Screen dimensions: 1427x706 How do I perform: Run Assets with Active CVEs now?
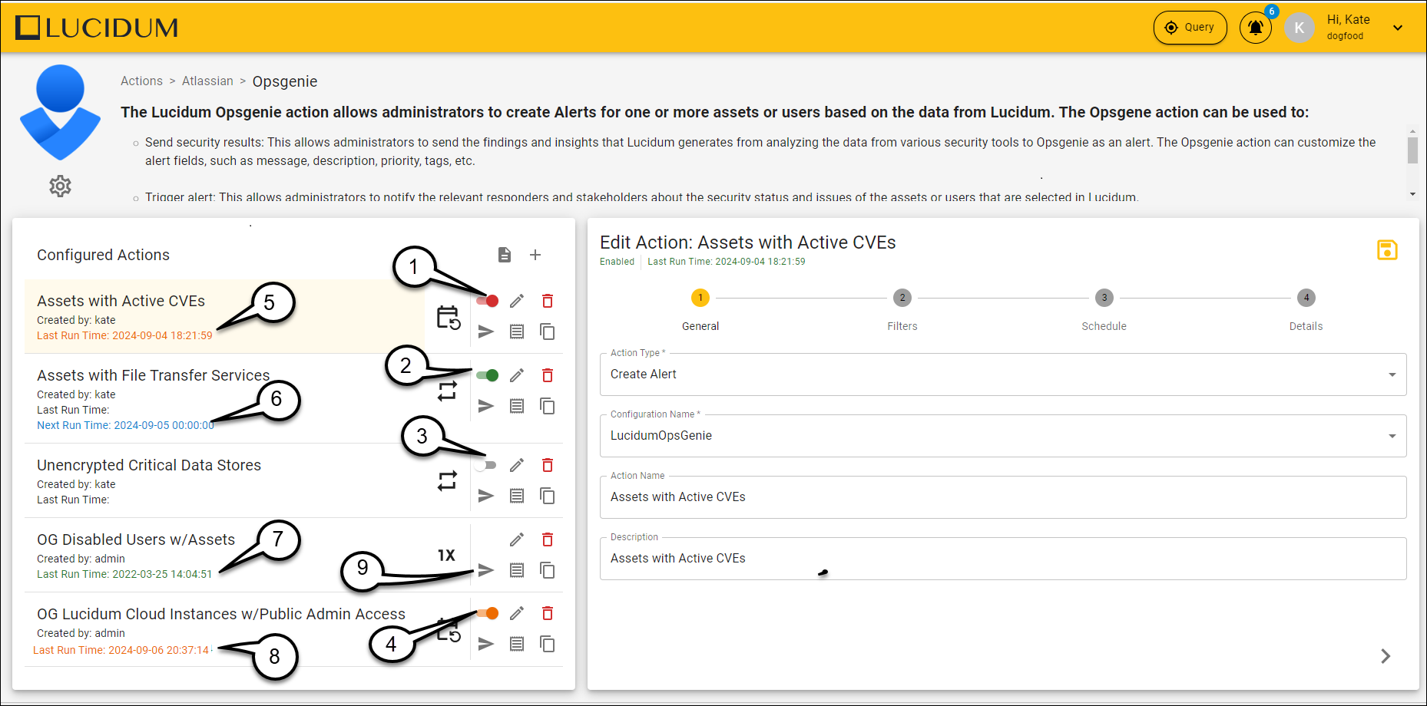[x=486, y=332]
